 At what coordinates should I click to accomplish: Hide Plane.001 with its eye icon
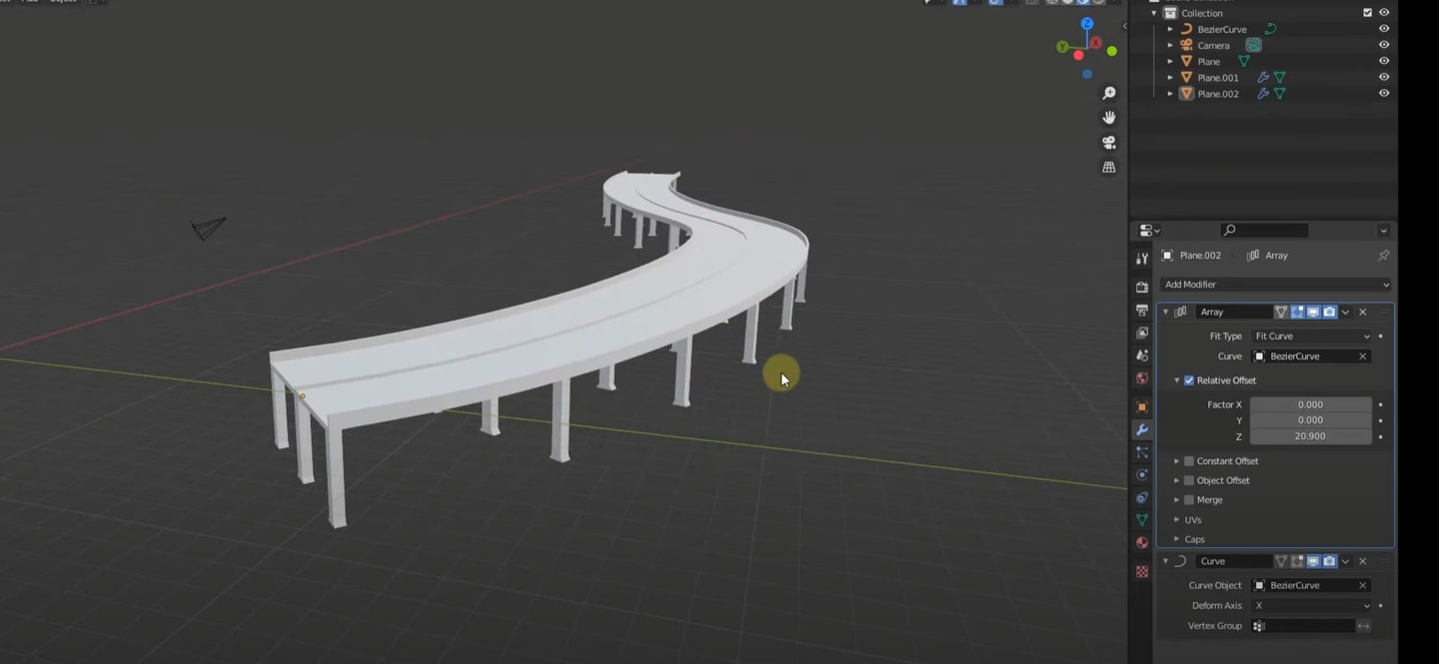click(1384, 77)
